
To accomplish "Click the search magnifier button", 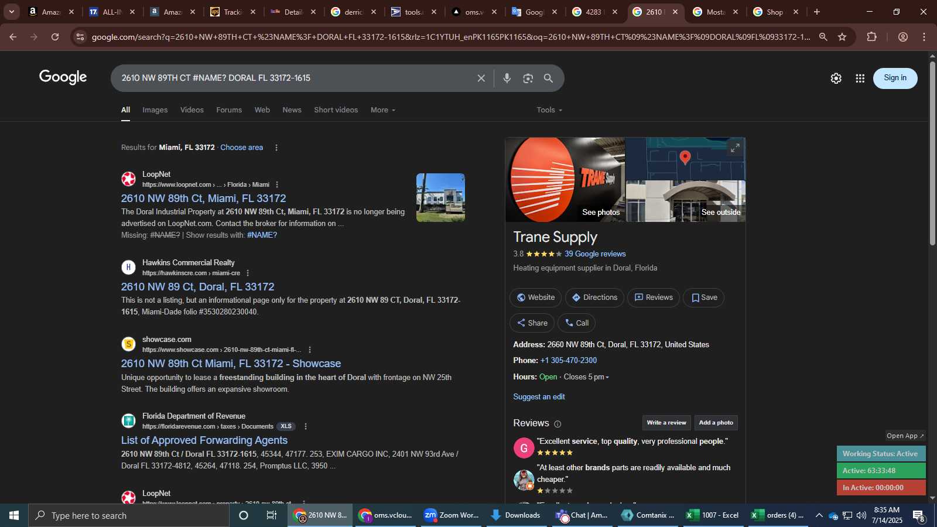I will click(x=548, y=78).
